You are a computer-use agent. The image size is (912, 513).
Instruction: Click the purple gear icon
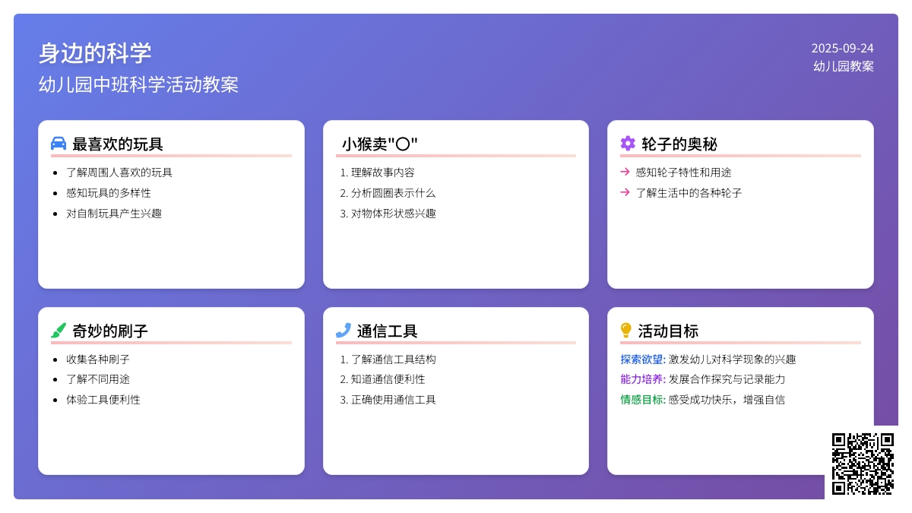[x=627, y=144]
